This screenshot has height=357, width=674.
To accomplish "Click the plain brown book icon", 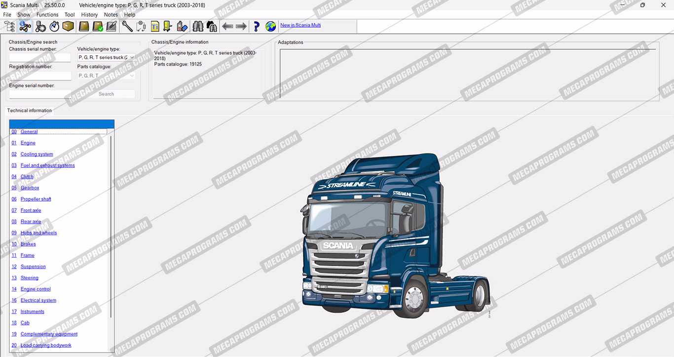I will tap(84, 26).
